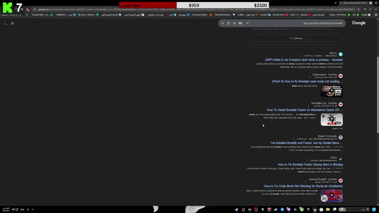379x213 pixels.
Task: Start voice search with the microphone icon
Action: click(234, 23)
